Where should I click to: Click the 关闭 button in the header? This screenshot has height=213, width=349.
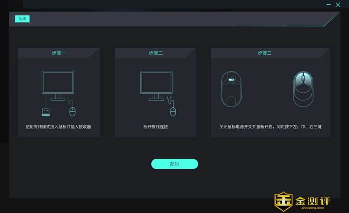point(22,19)
